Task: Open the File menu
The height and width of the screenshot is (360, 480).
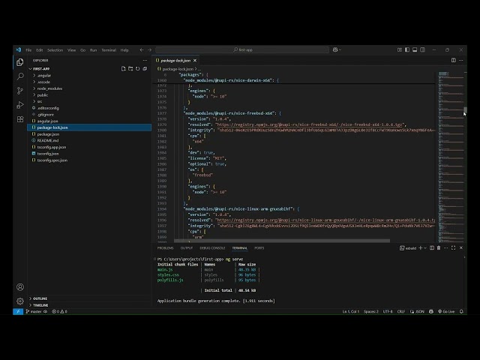Action: (x=28, y=50)
